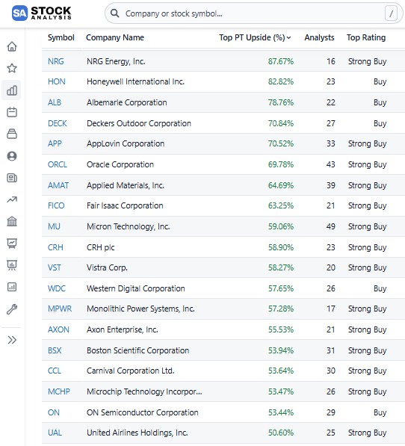Click company name Axon Enterprise, Inc.
Viewport: 405px width, 446px height.
click(123, 329)
